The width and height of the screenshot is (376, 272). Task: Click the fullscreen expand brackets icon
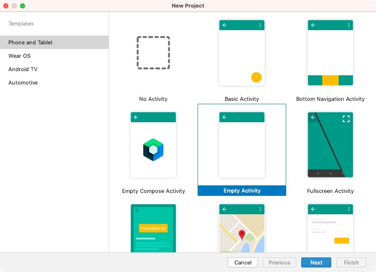pyautogui.click(x=346, y=119)
